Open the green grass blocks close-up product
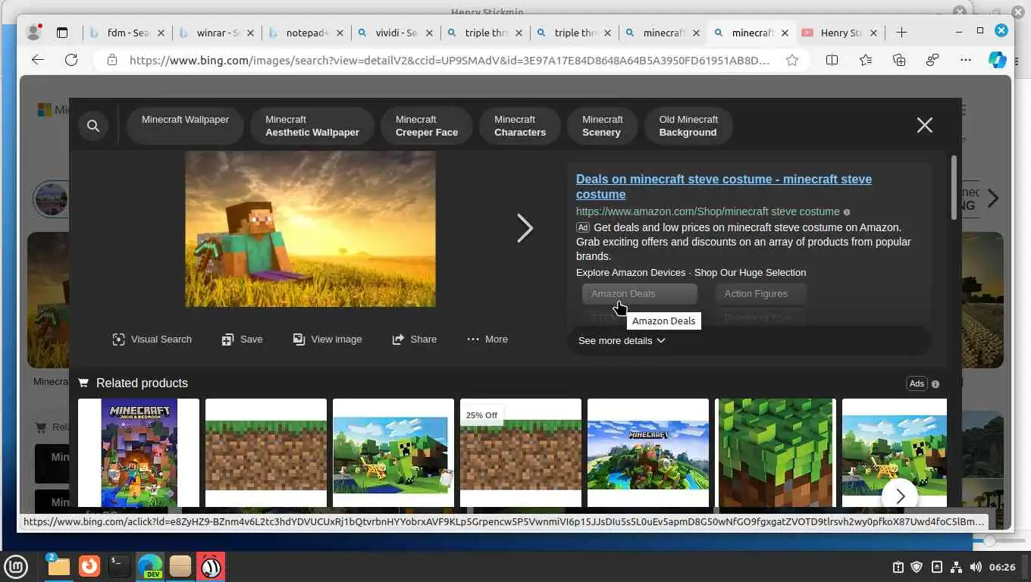 coord(776,452)
